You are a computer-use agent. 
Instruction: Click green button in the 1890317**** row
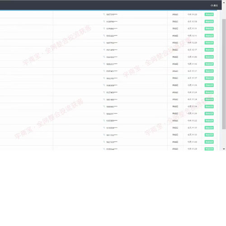tap(209, 113)
